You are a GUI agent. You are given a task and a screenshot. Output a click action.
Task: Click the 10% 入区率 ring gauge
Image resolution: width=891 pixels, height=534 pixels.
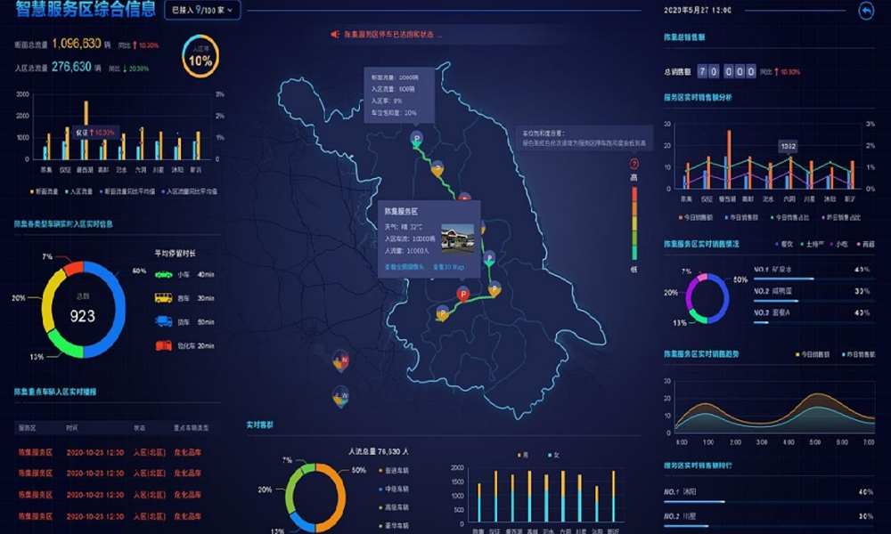coord(200,57)
